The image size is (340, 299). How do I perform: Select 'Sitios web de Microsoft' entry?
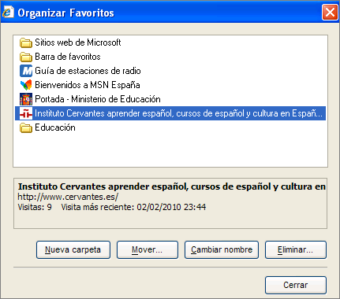pyautogui.click(x=78, y=42)
